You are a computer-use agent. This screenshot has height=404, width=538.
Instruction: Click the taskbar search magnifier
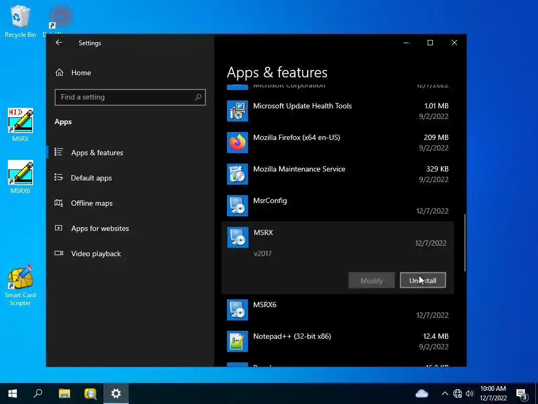38,393
